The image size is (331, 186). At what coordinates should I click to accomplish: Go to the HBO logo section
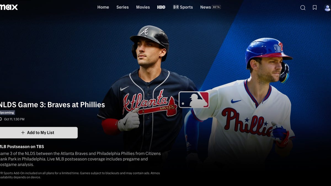coord(161,7)
